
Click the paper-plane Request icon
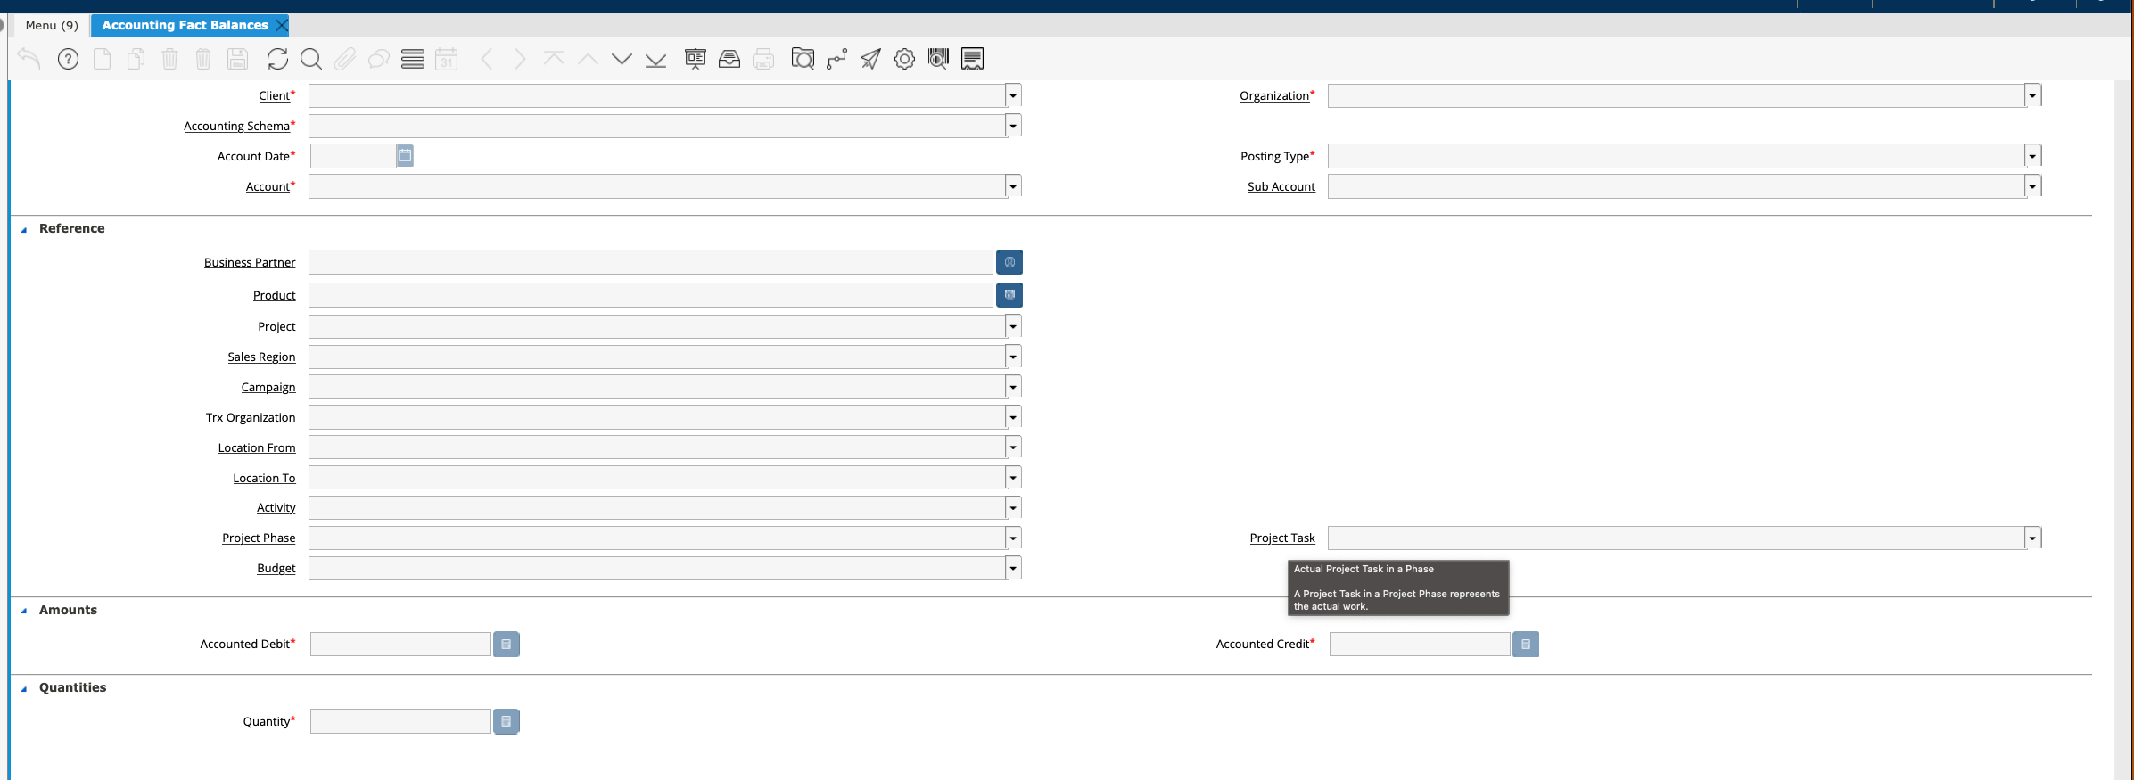tap(870, 59)
